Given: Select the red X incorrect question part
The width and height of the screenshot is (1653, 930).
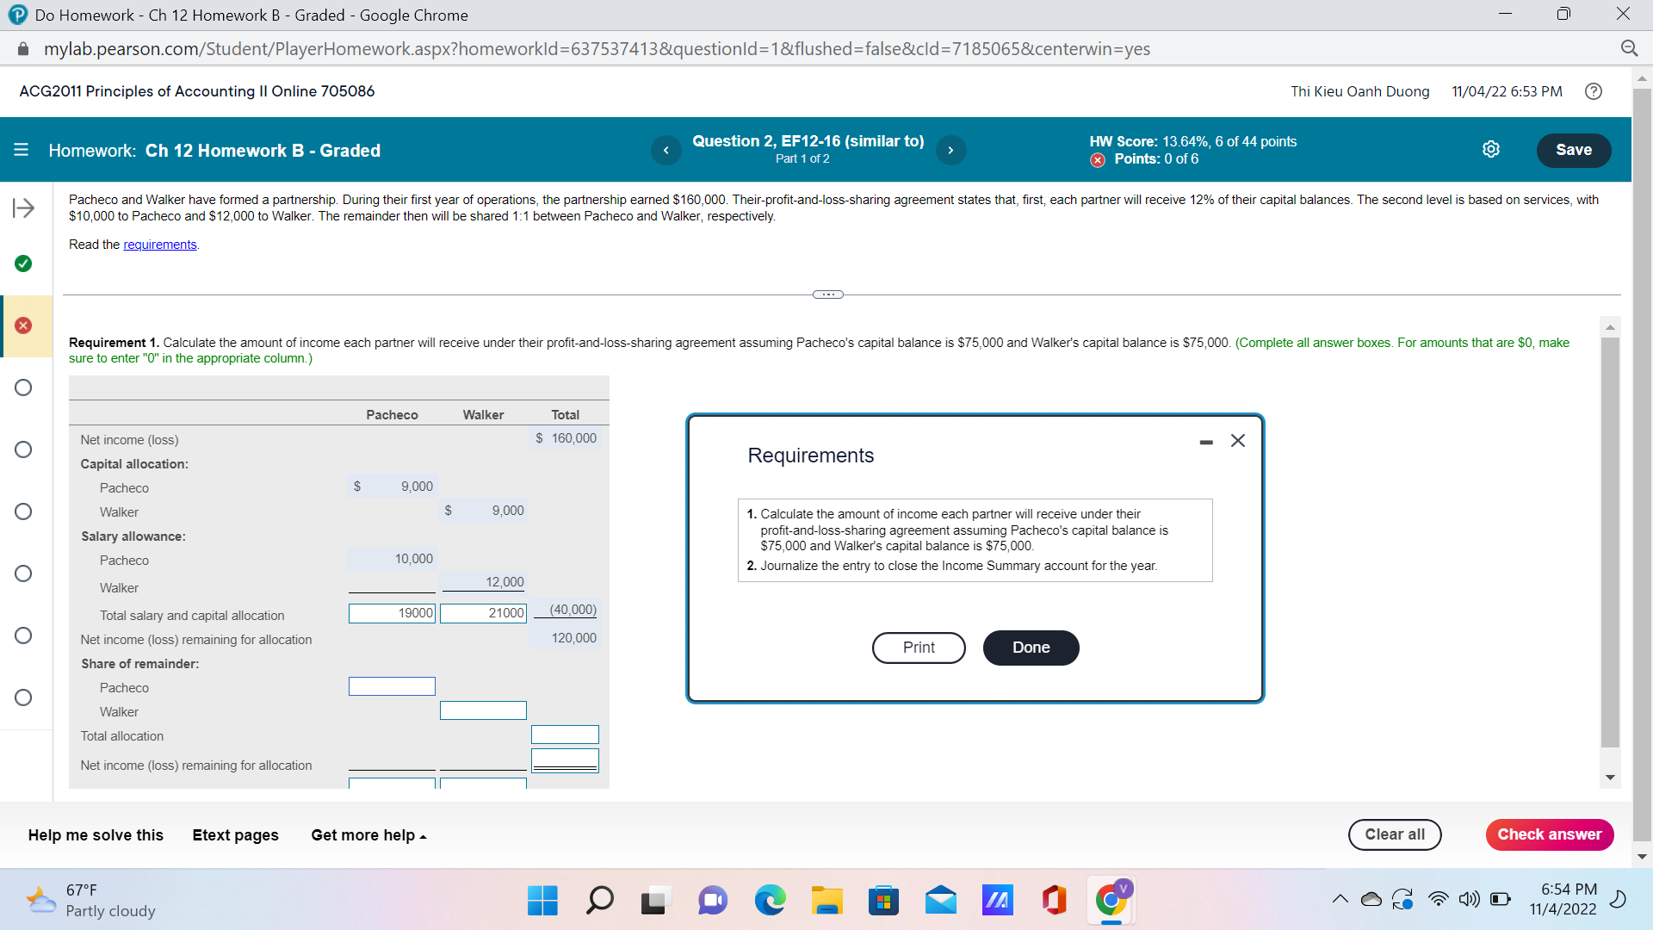Looking at the screenshot, I should [x=23, y=325].
